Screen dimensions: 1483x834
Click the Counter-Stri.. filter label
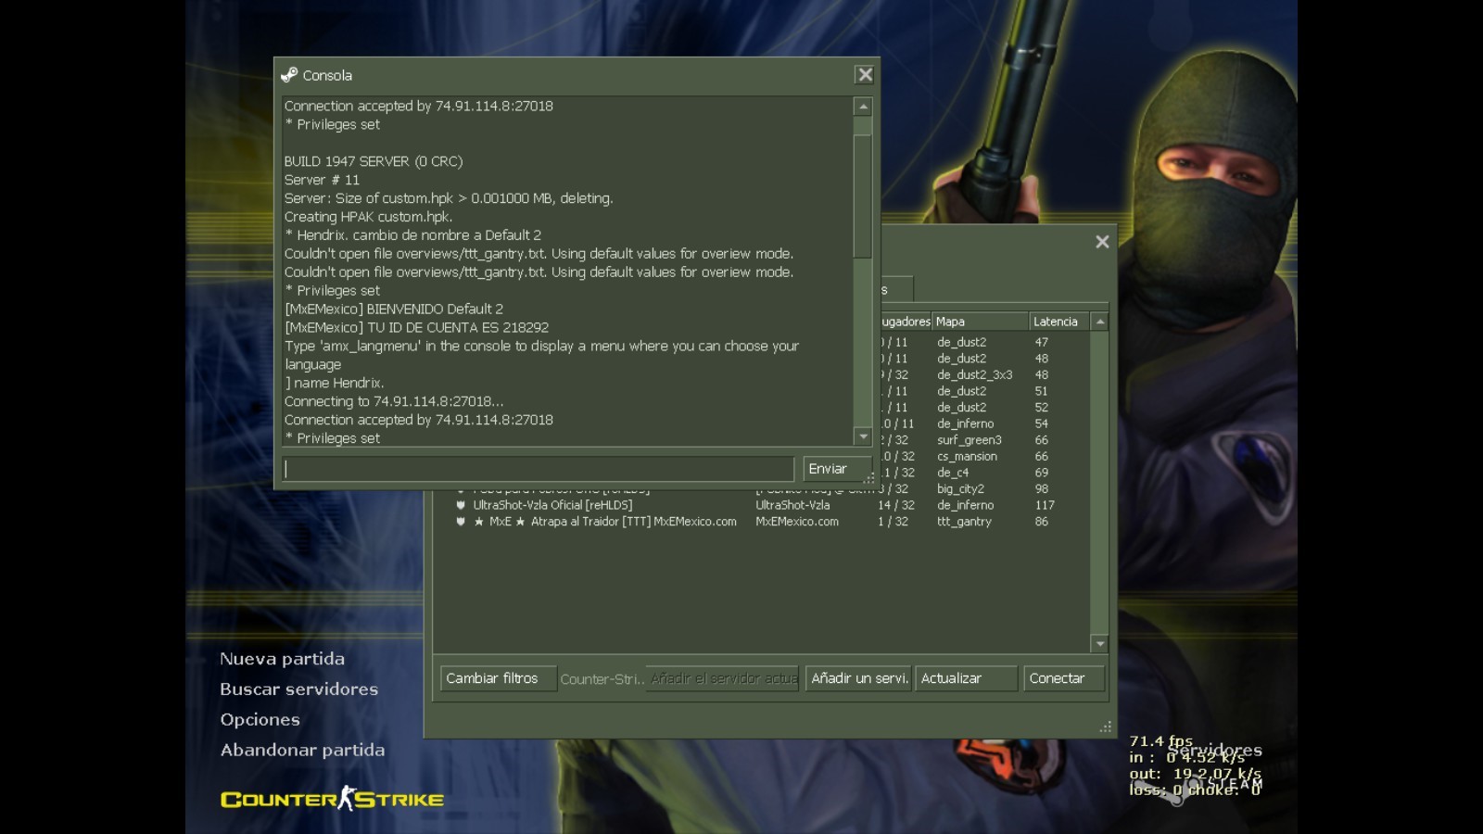(602, 679)
